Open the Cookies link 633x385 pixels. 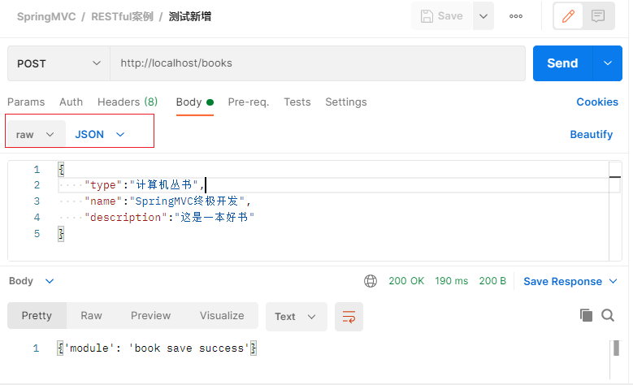coord(596,102)
